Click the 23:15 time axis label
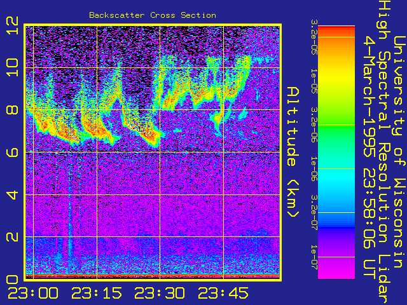The height and width of the screenshot is (305, 407). (x=97, y=294)
